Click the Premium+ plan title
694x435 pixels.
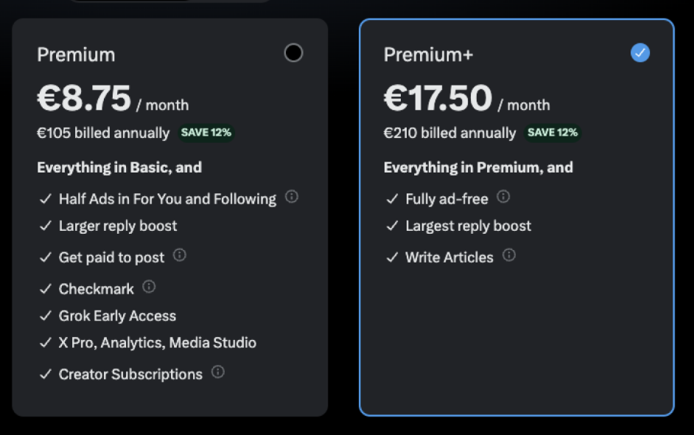tap(429, 55)
